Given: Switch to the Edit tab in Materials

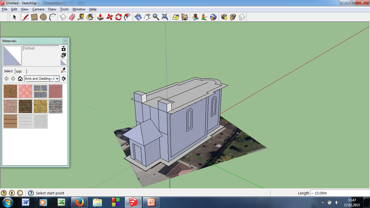Looking at the screenshot, I should (x=19, y=71).
